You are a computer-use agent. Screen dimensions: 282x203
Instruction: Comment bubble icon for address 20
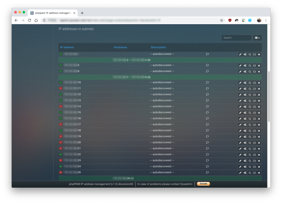[207, 142]
